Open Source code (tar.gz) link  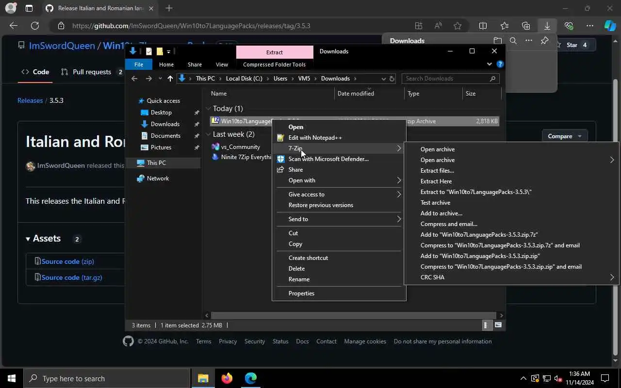(72, 277)
